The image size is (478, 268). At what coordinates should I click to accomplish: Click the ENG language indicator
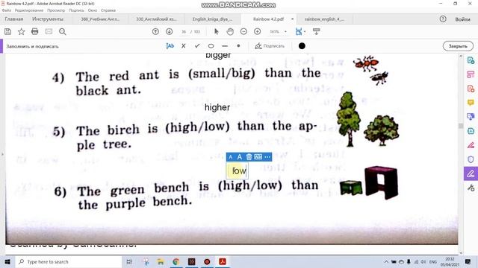coord(433,261)
